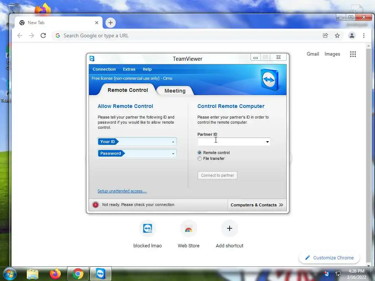Click TeamViewer title bar app icon
The width and height of the screenshot is (375, 281).
[x=92, y=59]
